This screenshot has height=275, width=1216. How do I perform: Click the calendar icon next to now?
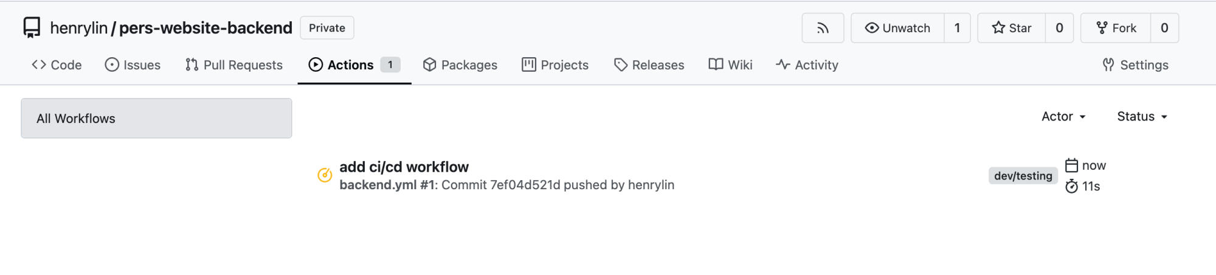click(1071, 165)
